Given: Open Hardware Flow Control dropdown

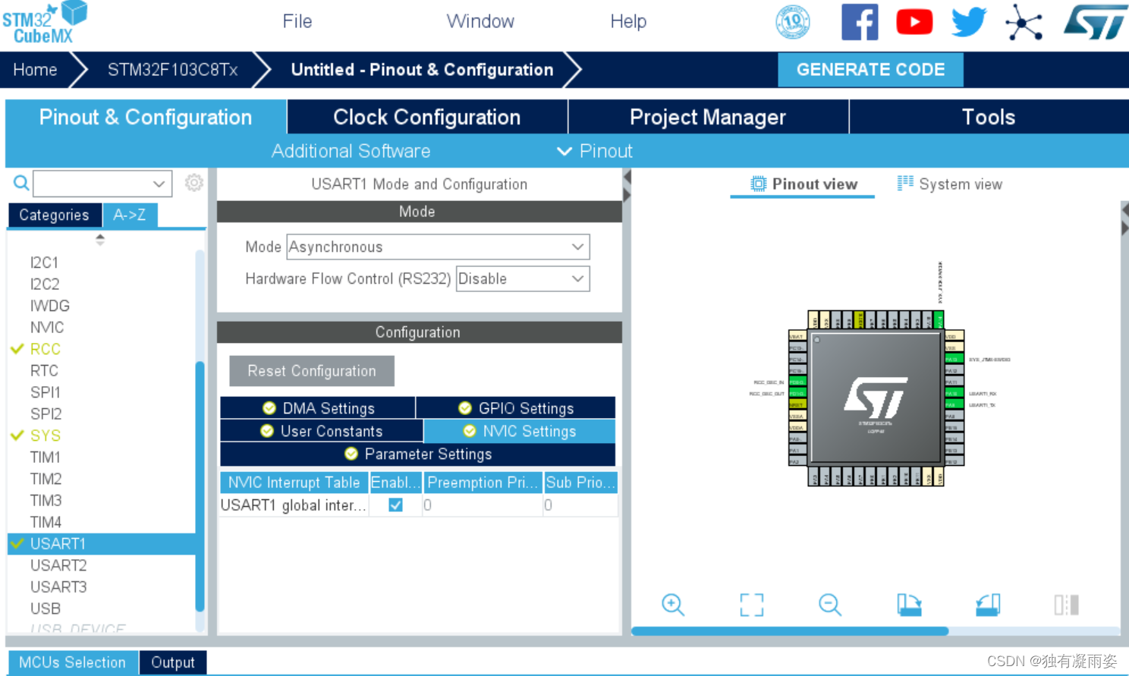Looking at the screenshot, I should [522, 278].
